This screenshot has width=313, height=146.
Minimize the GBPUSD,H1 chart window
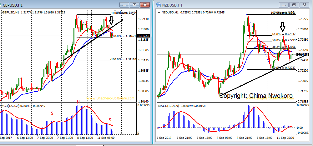(124, 5)
